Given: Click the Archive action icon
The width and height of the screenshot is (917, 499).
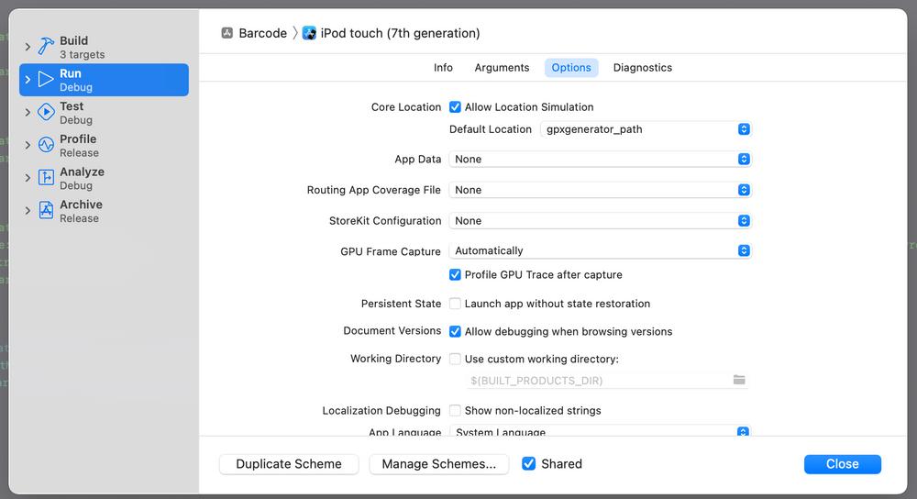Looking at the screenshot, I should [x=46, y=210].
